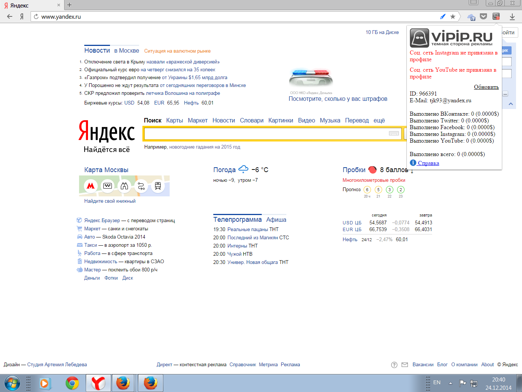Close the Яндекс tab
The image size is (522, 392).
pos(59,5)
